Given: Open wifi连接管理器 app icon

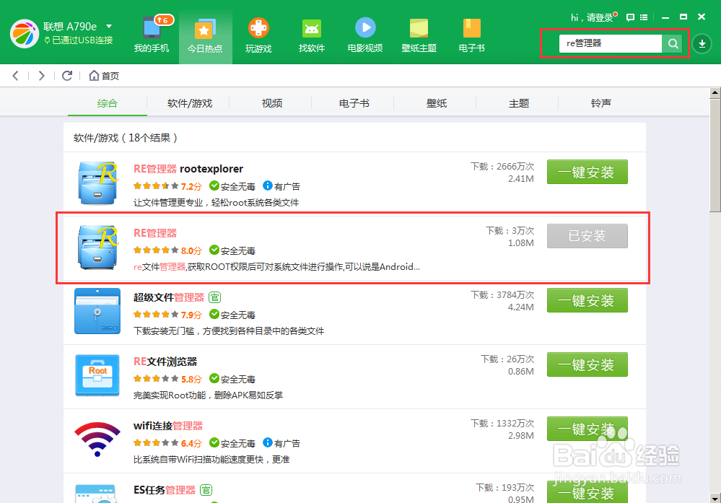Looking at the screenshot, I should [x=97, y=439].
